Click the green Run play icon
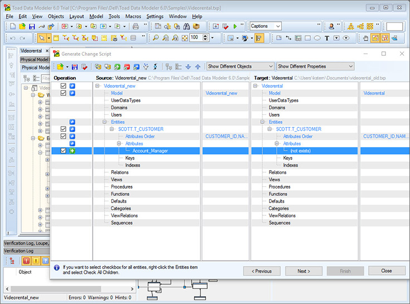Image resolution: width=410 pixels, height=304 pixels. tap(235, 26)
